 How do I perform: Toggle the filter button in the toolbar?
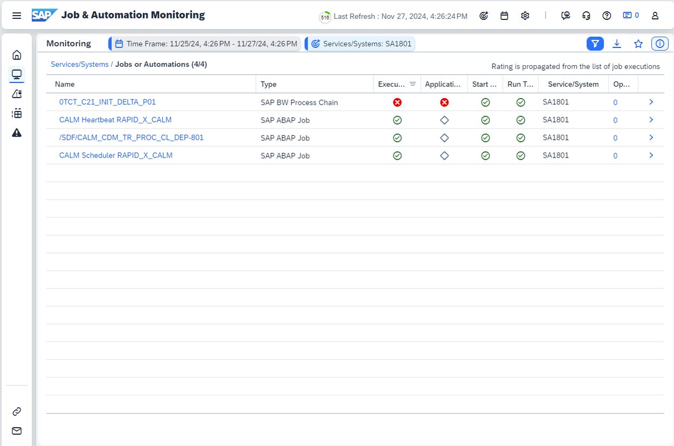[595, 44]
